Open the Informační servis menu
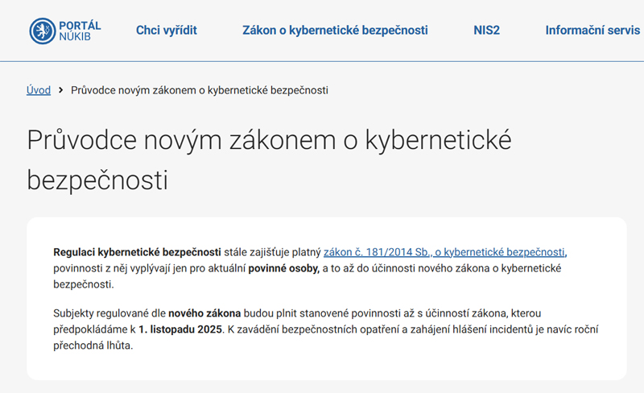Viewport: 644px width, 393px height. pos(592,31)
